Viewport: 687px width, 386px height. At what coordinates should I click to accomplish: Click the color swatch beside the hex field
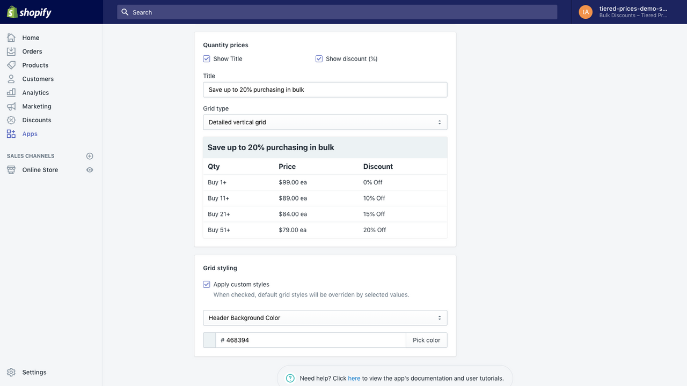pos(209,339)
